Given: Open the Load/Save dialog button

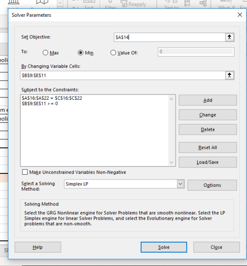Looking at the screenshot, I should coord(208,162).
